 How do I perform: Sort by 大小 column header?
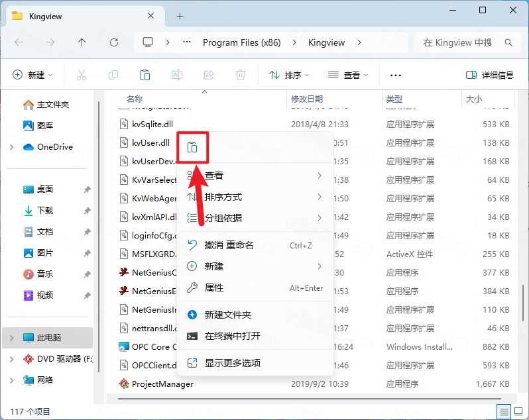474,99
